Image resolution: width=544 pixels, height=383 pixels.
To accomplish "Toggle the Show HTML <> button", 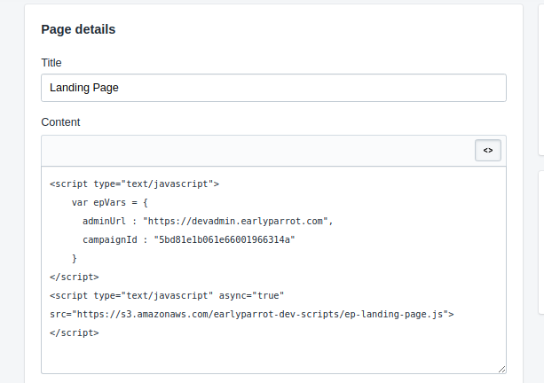I will click(x=488, y=150).
